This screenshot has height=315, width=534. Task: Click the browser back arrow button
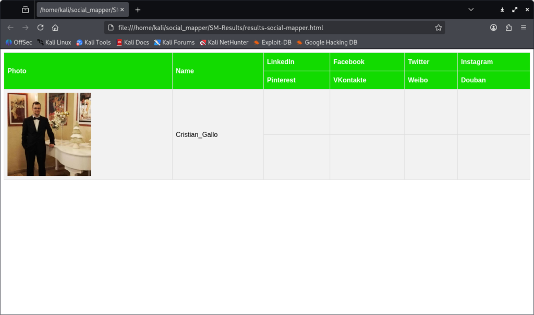point(10,28)
